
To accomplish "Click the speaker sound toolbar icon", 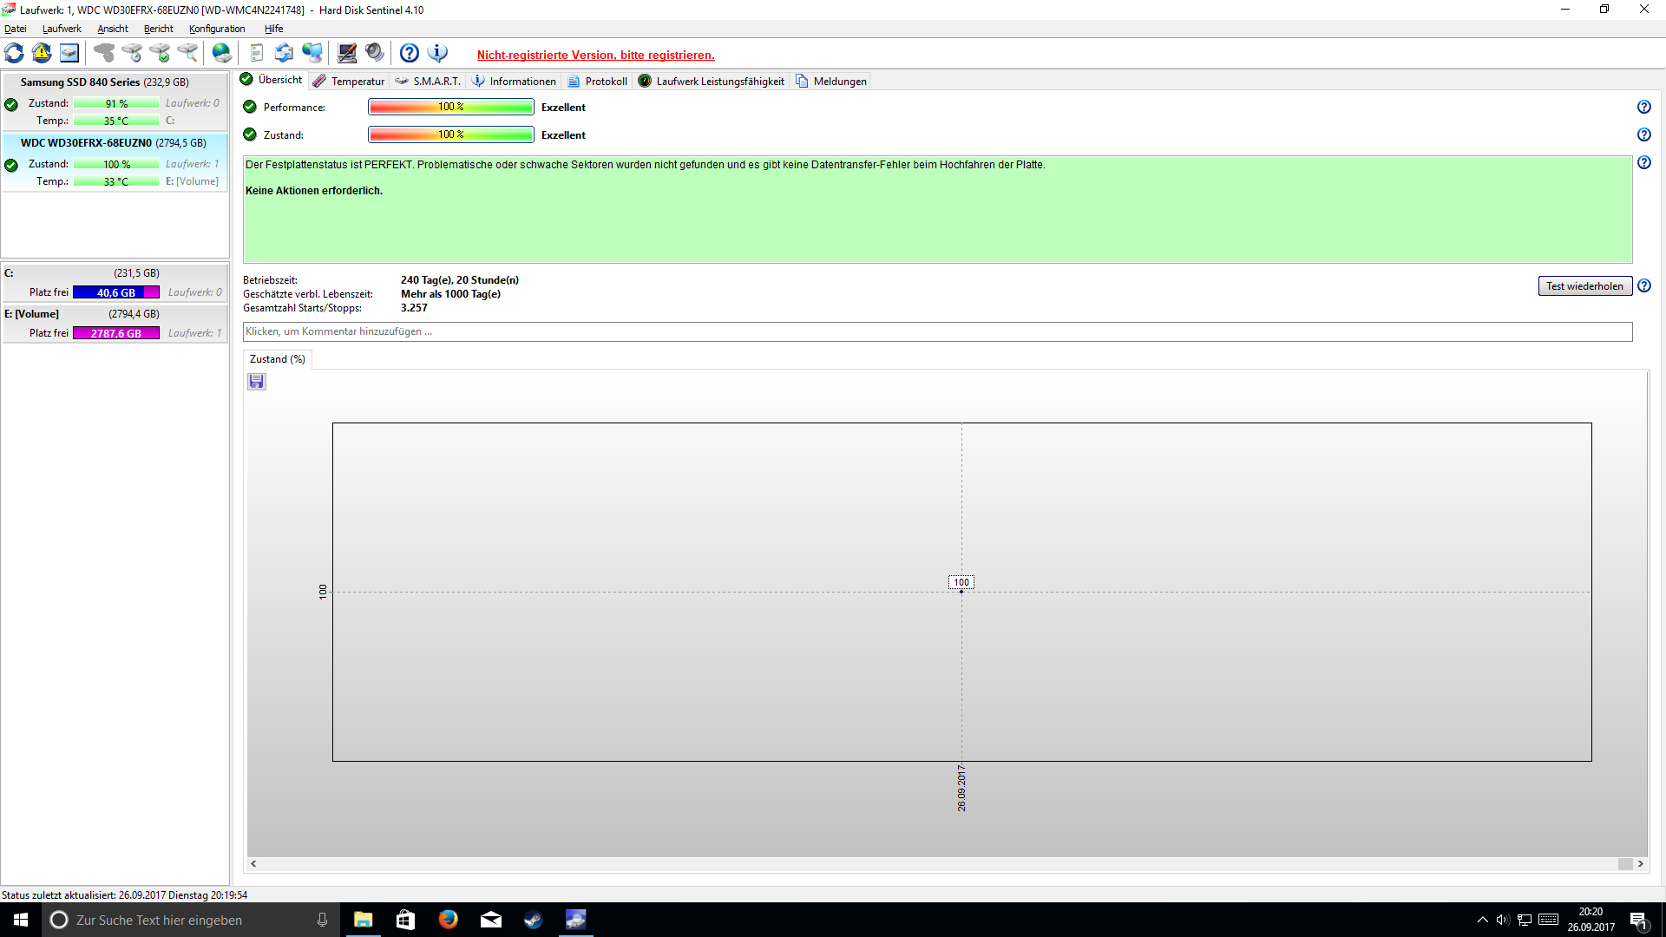I will pyautogui.click(x=375, y=53).
